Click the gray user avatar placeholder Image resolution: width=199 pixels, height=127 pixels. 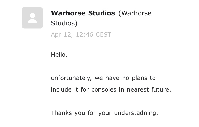(32, 18)
